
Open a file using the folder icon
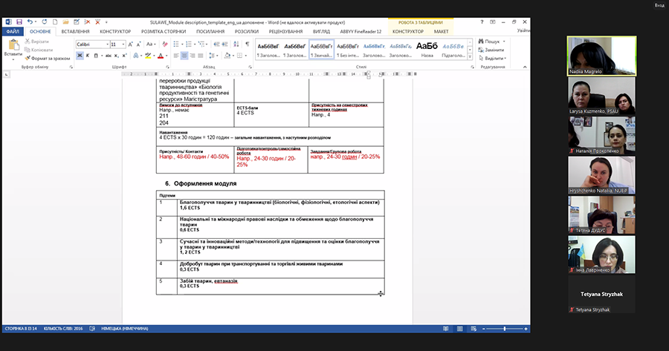click(x=65, y=22)
